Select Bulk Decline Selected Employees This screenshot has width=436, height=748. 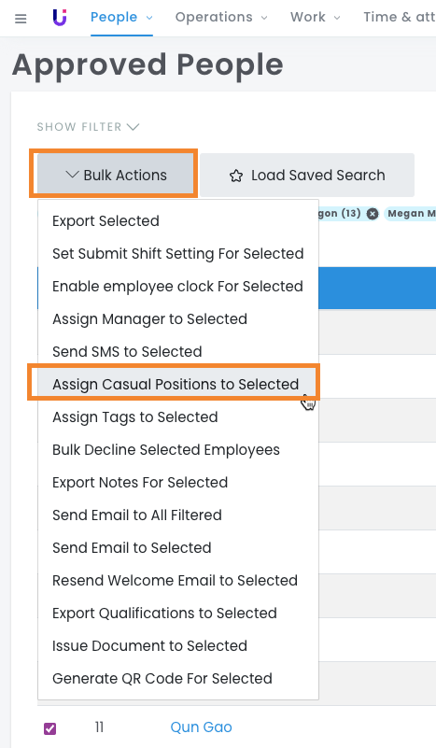coord(166,449)
